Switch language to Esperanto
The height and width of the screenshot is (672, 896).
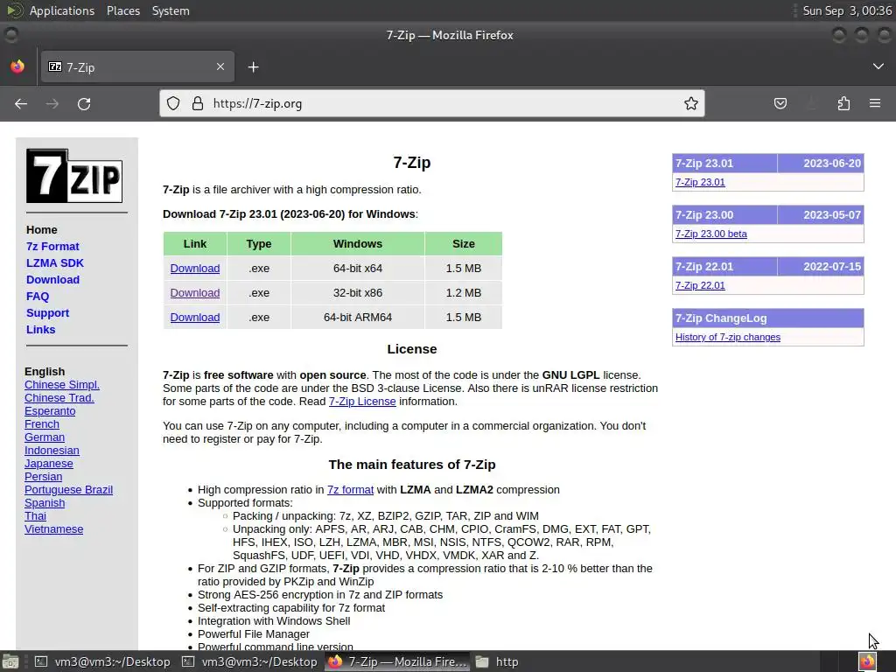50,411
